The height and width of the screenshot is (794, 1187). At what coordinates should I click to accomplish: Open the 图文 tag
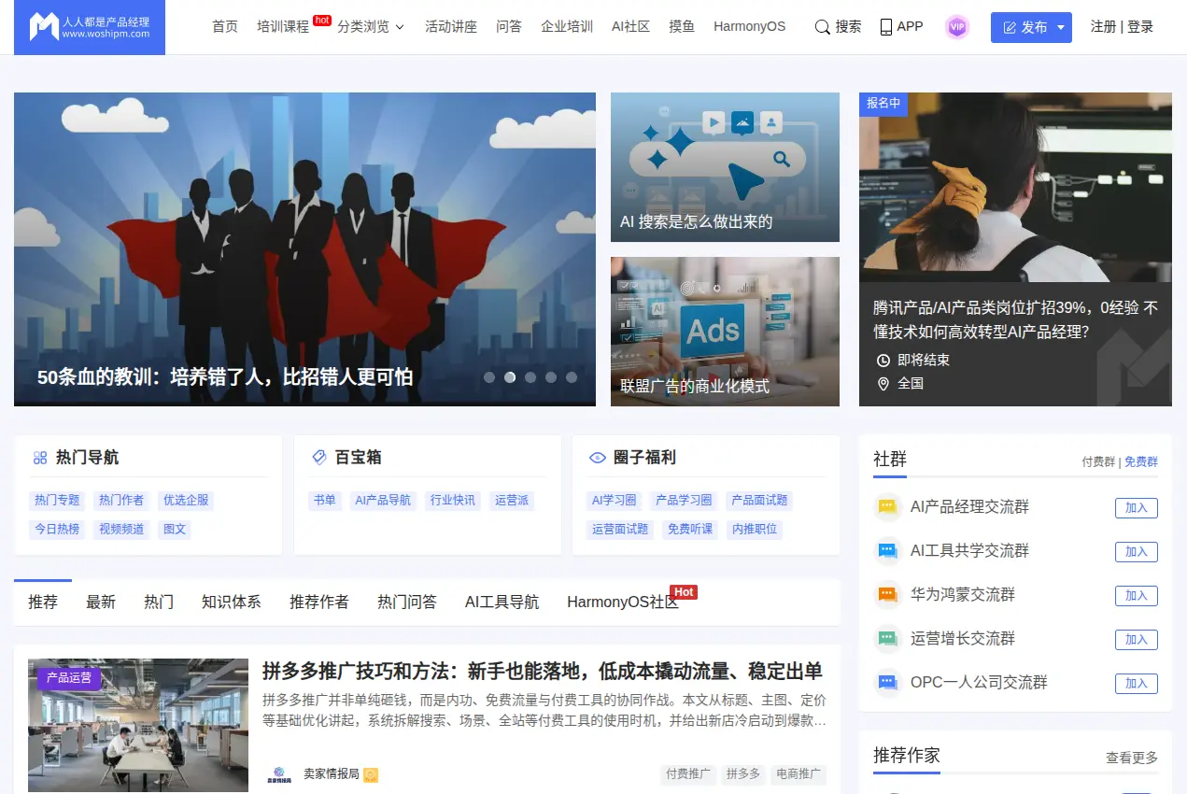pyautogui.click(x=175, y=529)
